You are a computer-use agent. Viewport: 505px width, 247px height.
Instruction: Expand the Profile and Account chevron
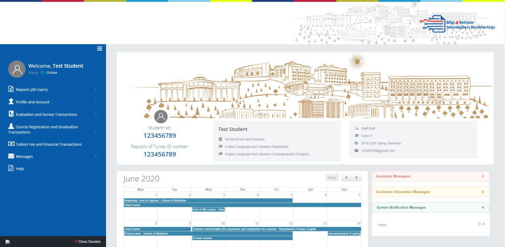pos(95,102)
